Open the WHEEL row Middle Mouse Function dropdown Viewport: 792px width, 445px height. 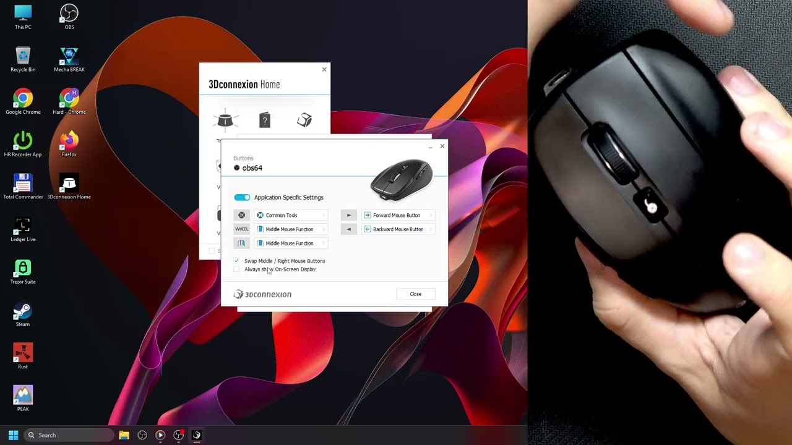pos(291,229)
